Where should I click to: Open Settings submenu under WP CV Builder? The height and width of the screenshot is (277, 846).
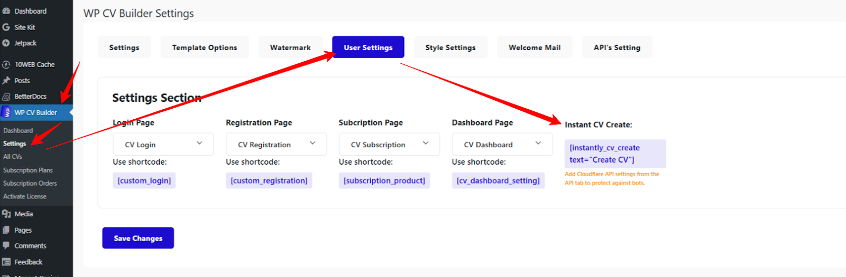point(14,144)
